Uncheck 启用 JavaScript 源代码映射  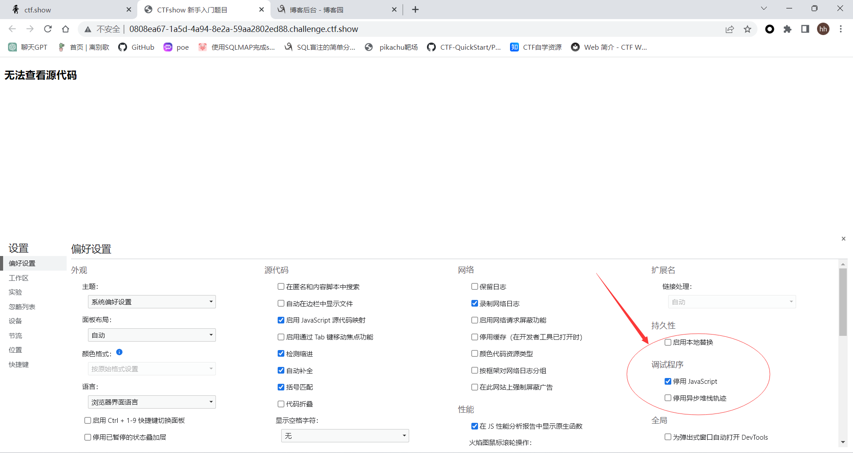[x=281, y=320]
